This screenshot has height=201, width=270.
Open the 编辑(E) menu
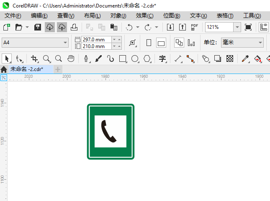point(39,15)
